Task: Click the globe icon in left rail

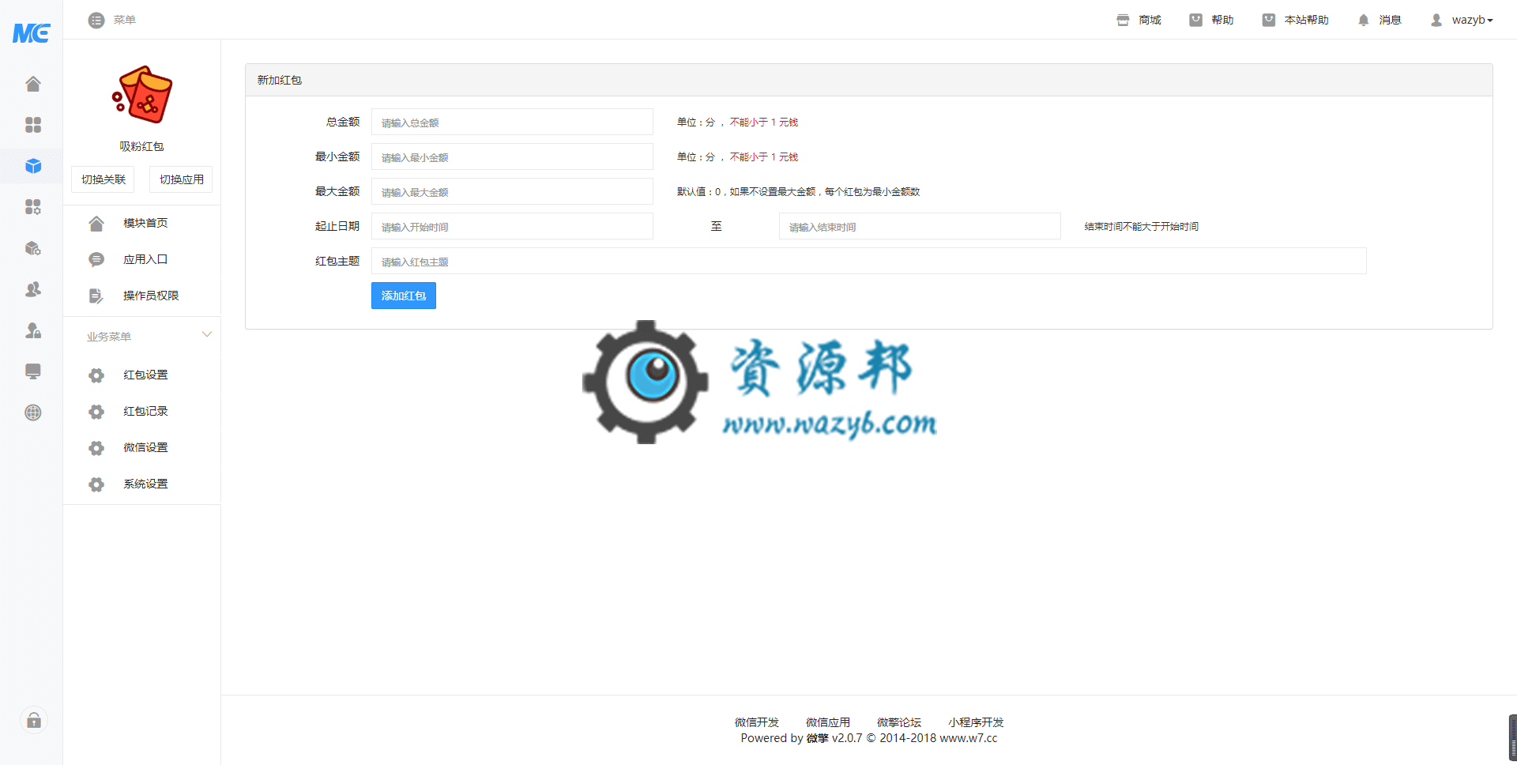Action: click(x=33, y=413)
